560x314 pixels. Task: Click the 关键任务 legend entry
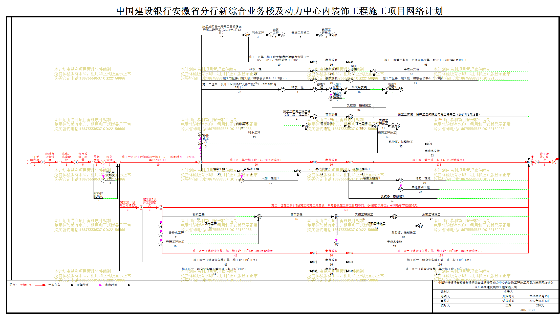pyautogui.click(x=26, y=285)
